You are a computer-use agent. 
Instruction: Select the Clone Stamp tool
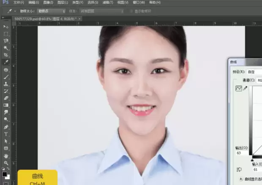[6, 84]
